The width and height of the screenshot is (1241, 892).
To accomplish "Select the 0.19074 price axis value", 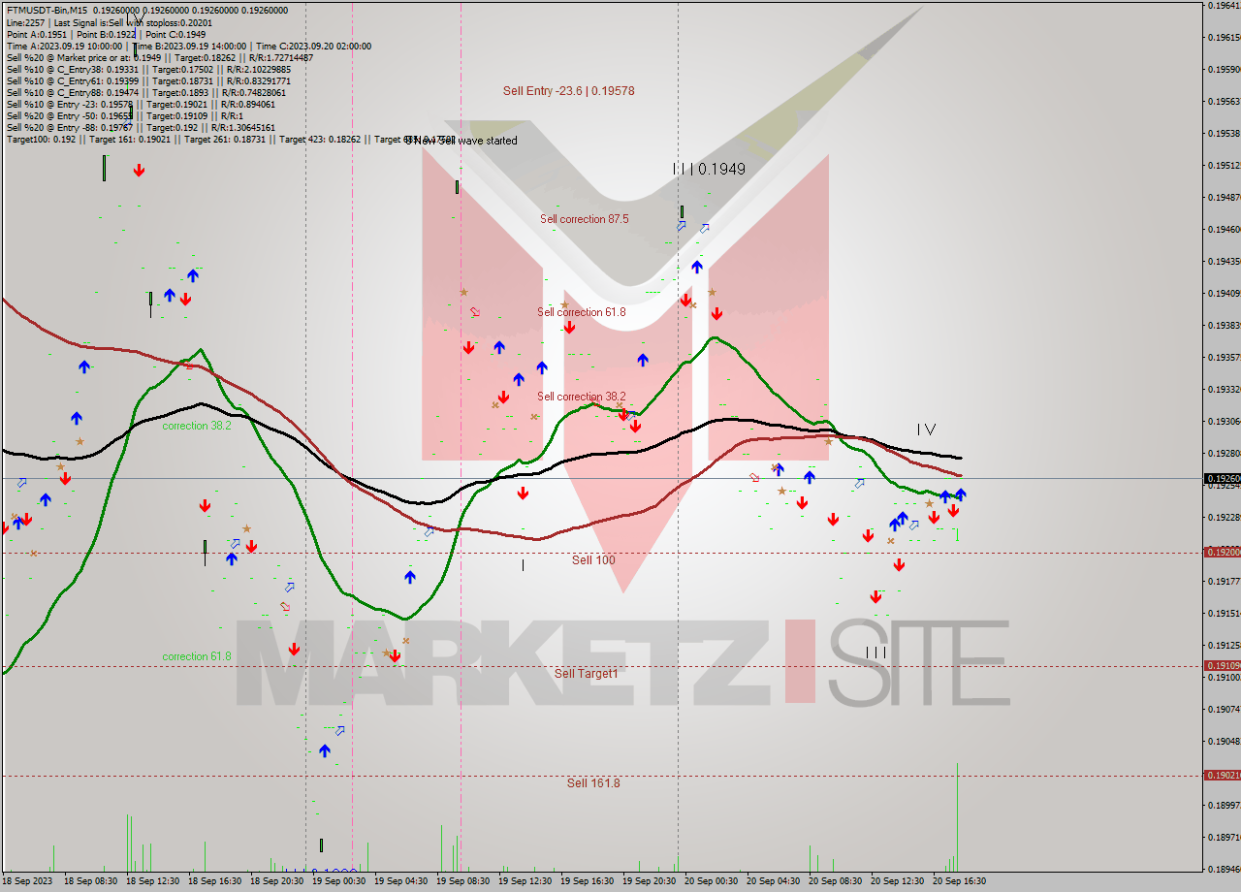I will pos(1223,709).
